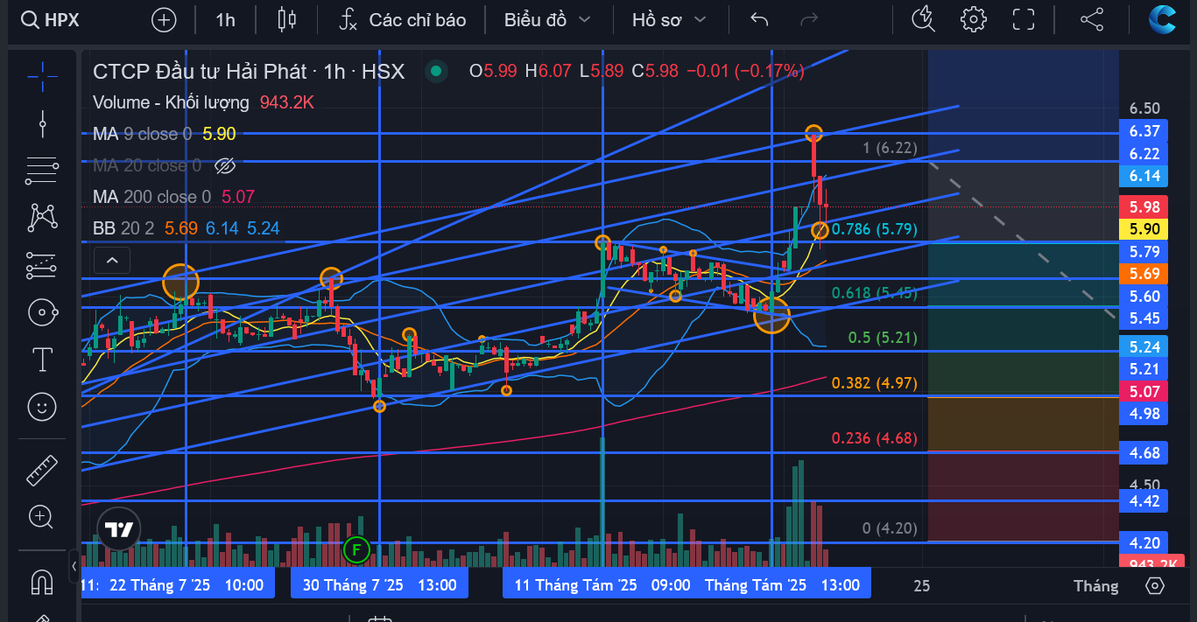
Task: Open the emoji icons tool
Action: tap(42, 406)
